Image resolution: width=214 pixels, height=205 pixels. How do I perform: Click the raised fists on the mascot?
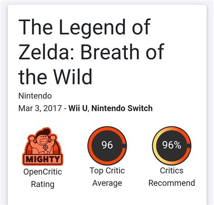click(43, 137)
